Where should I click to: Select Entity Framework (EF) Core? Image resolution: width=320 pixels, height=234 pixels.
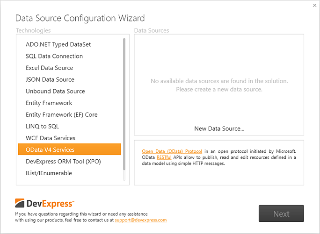pyautogui.click(x=61, y=114)
